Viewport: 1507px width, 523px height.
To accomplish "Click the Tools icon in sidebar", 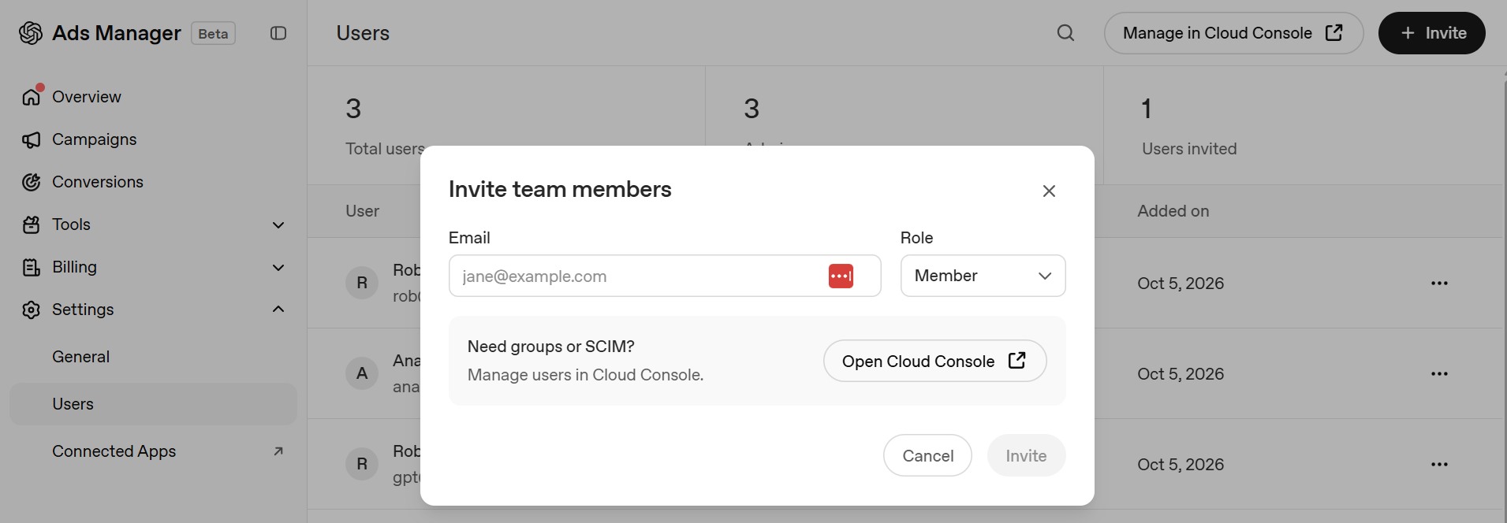I will tap(31, 224).
